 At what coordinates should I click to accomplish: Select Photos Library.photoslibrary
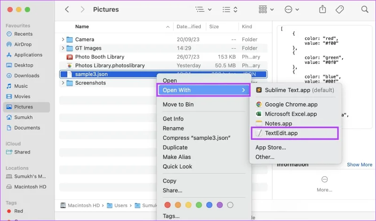click(163, 65)
